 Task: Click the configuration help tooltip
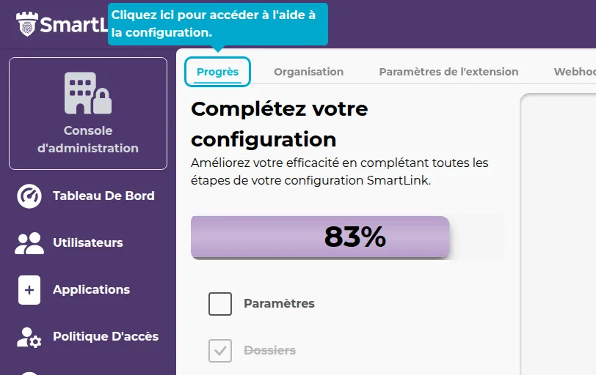pos(217,24)
